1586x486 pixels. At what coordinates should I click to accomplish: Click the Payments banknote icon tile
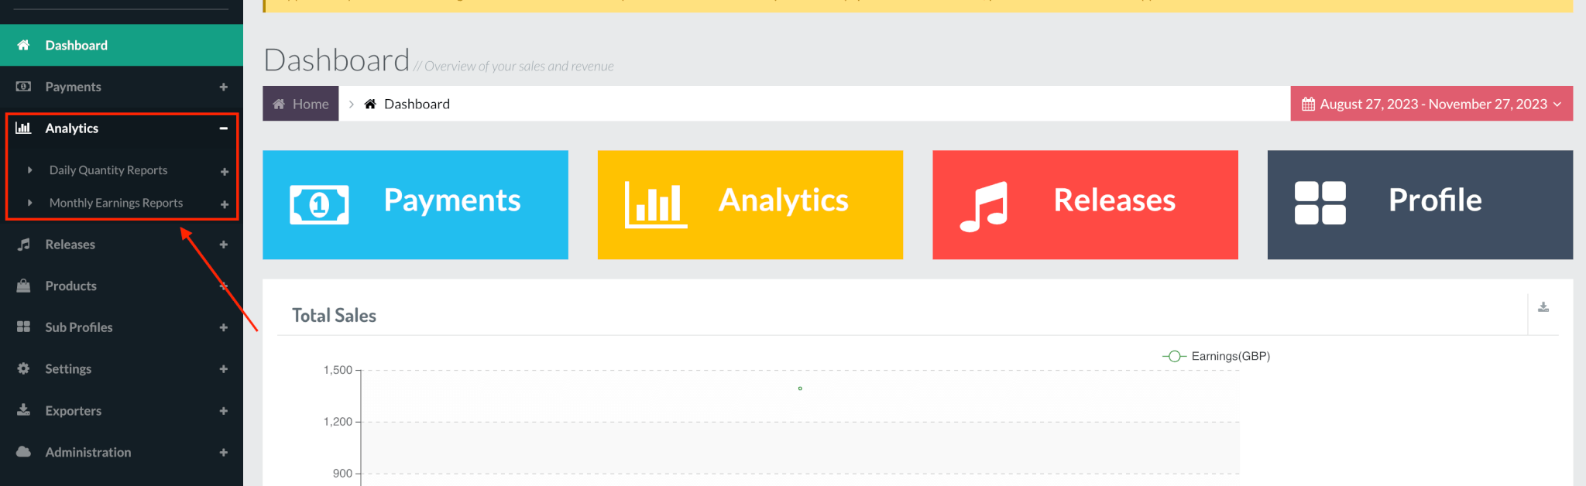click(x=319, y=204)
